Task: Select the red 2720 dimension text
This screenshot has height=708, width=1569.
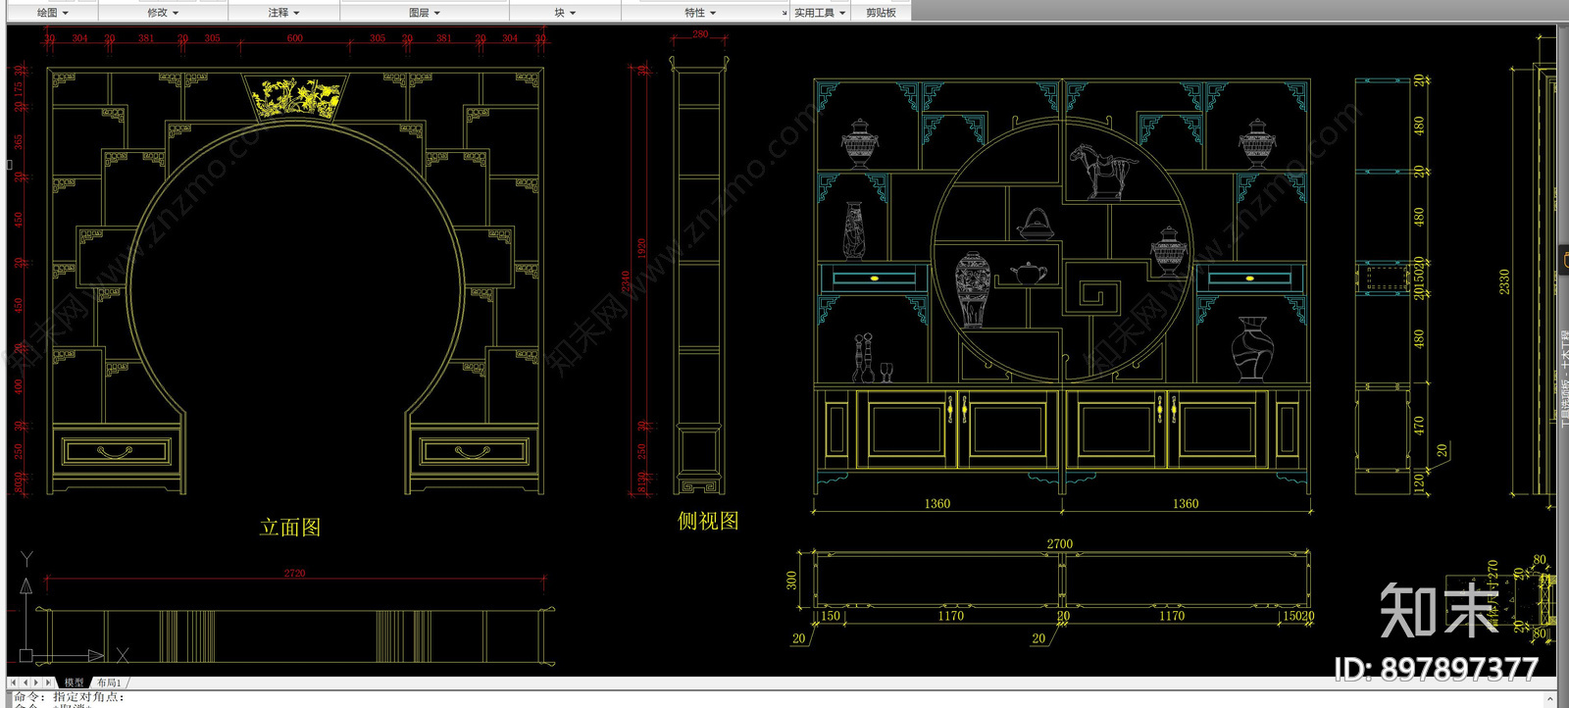Action: [x=294, y=573]
